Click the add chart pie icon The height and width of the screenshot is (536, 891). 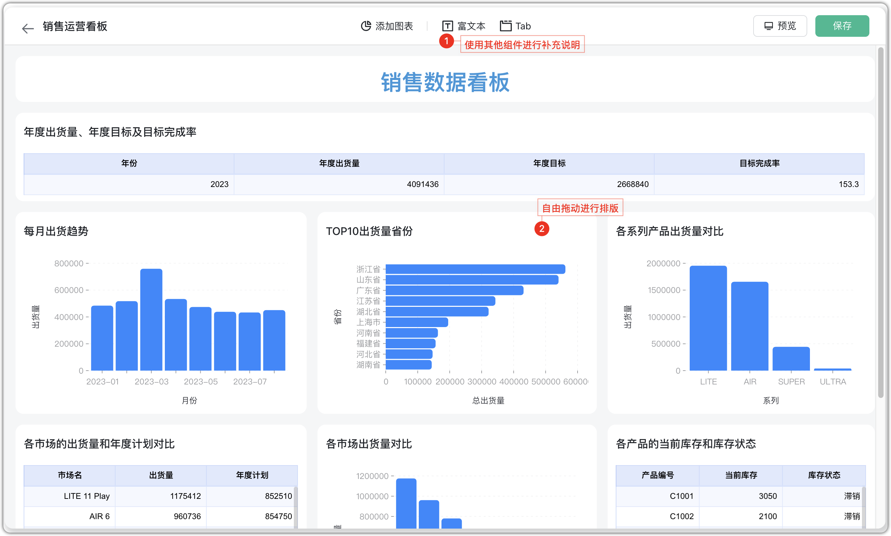[x=366, y=26]
